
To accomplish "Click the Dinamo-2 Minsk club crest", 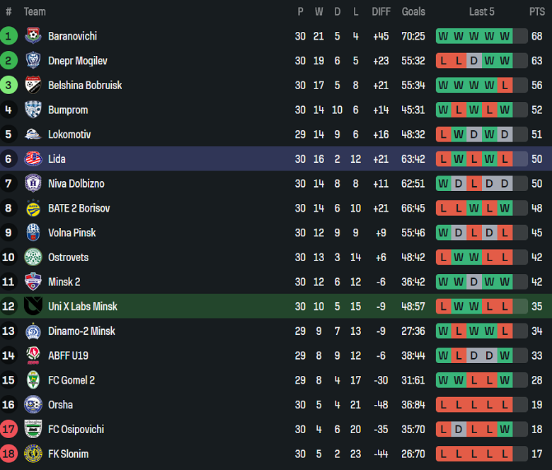I will [33, 331].
